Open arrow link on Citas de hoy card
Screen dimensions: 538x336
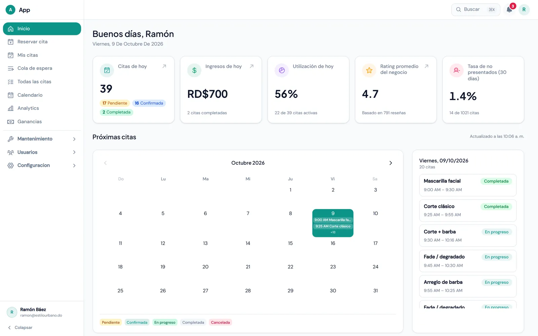click(x=164, y=66)
